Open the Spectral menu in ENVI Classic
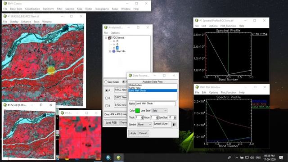 [70, 9]
